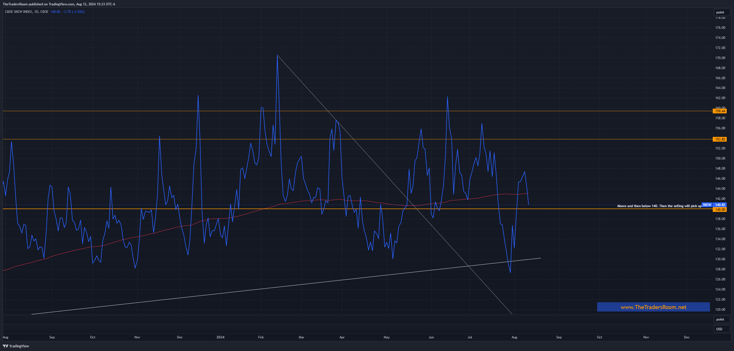Screen dimensions: 734x351
Task: Click the 120.00 mark on price axis
Action: coord(720,309)
